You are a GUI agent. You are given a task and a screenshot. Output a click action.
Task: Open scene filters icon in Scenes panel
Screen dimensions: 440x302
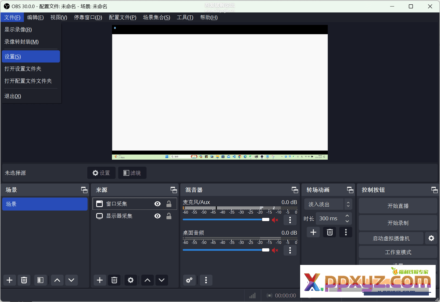[x=40, y=280]
